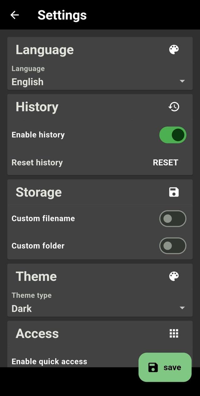The width and height of the screenshot is (200, 396).
Task: Click the dropdown arrow next to English
Action: pyautogui.click(x=182, y=81)
